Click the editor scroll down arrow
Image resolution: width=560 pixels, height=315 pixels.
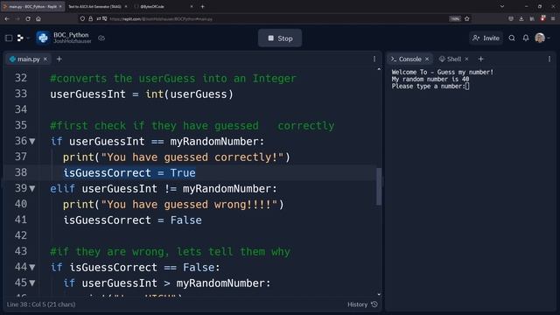[379, 295]
